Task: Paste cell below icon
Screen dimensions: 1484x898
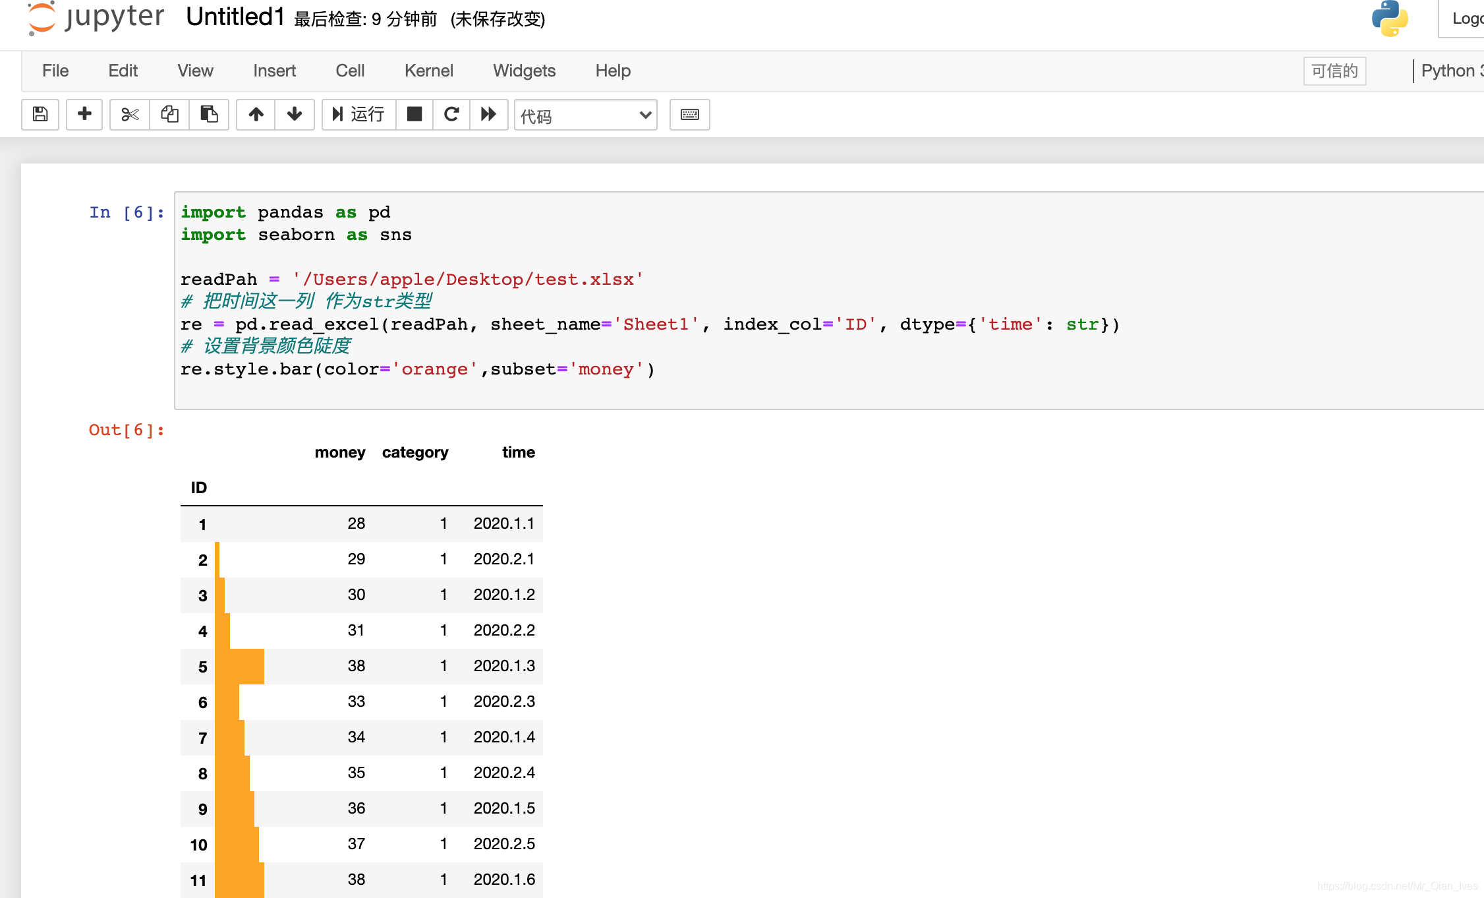Action: coord(209,115)
